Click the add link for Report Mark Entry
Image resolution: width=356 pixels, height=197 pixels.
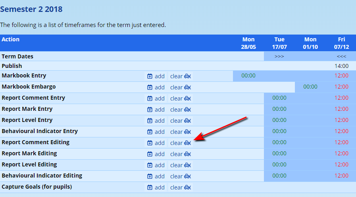tap(160, 110)
